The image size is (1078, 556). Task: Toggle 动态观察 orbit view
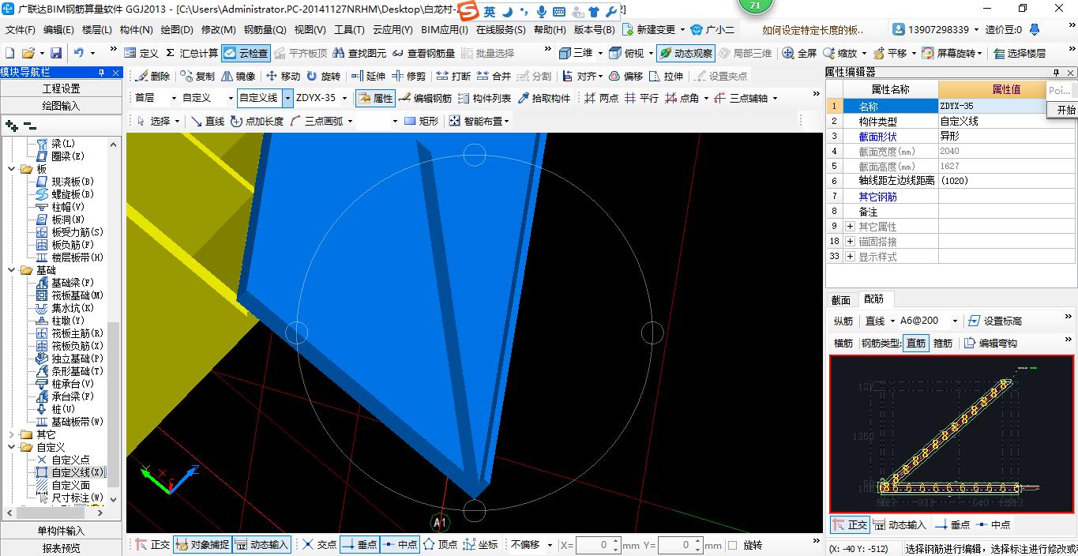(685, 54)
